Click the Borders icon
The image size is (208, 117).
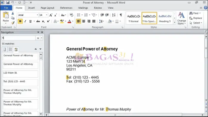[x=117, y=21]
